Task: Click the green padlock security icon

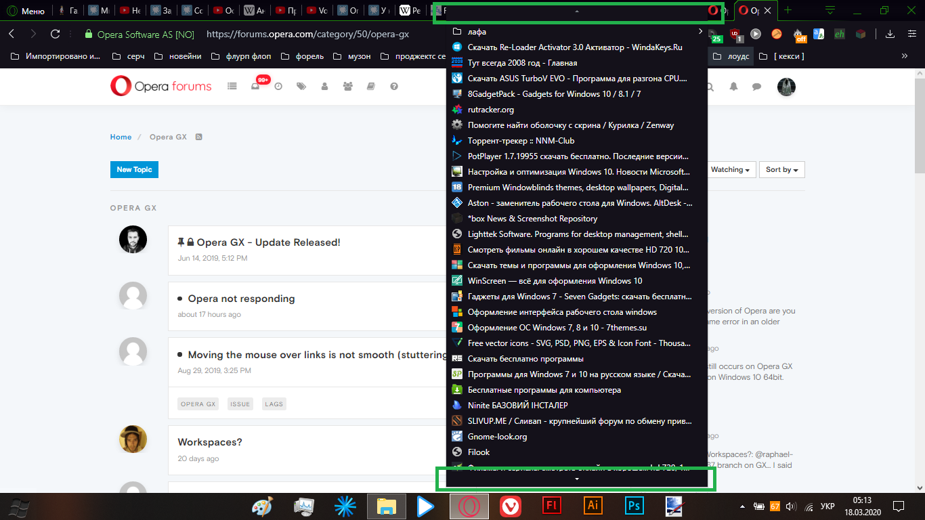Action: [x=88, y=35]
